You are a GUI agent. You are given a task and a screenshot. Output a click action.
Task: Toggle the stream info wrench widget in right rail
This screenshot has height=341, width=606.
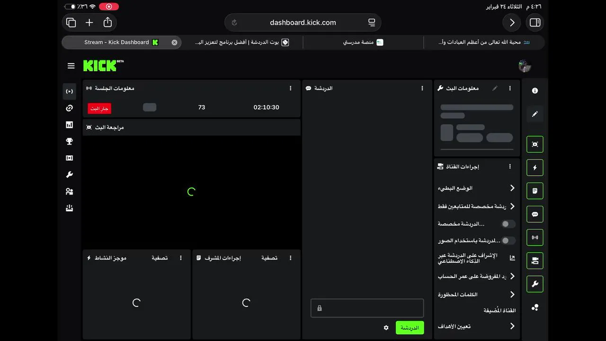pyautogui.click(x=535, y=284)
